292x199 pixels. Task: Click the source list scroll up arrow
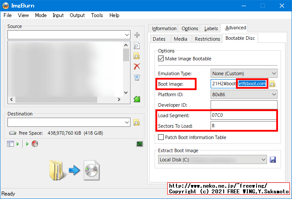126,45
